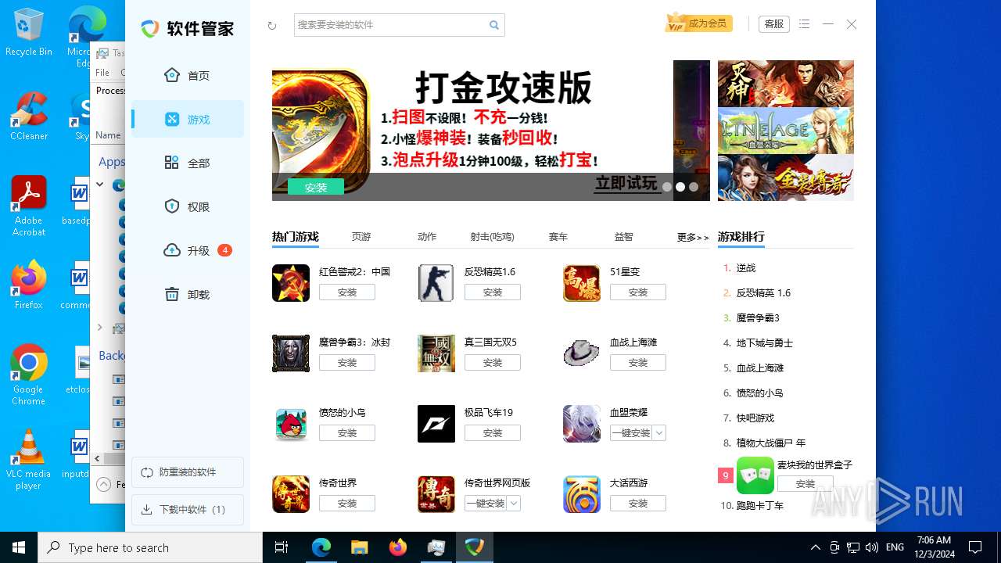
Task: Click the search magnifier icon
Action: point(494,25)
